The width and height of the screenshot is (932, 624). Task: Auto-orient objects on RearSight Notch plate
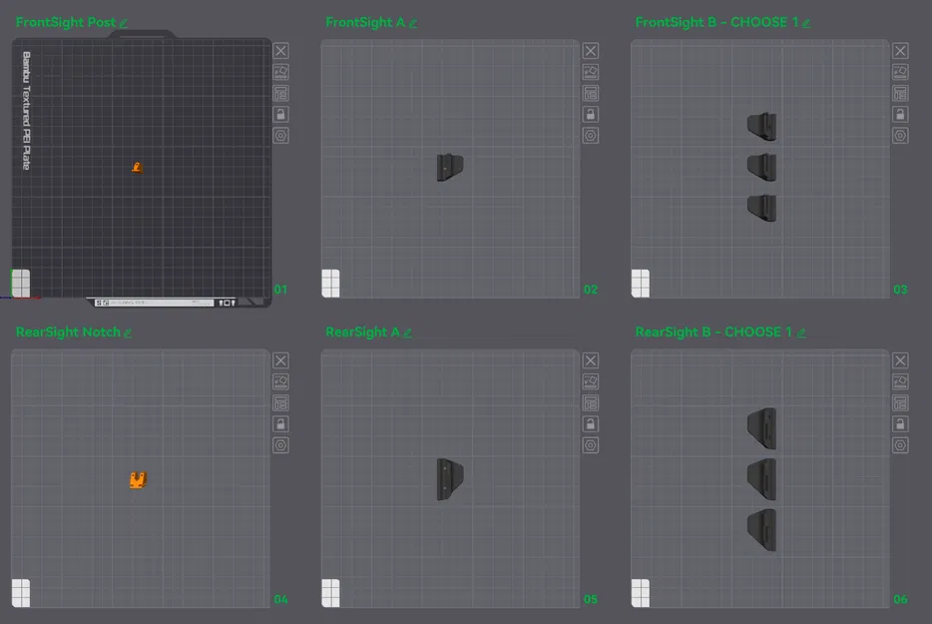[x=281, y=382]
